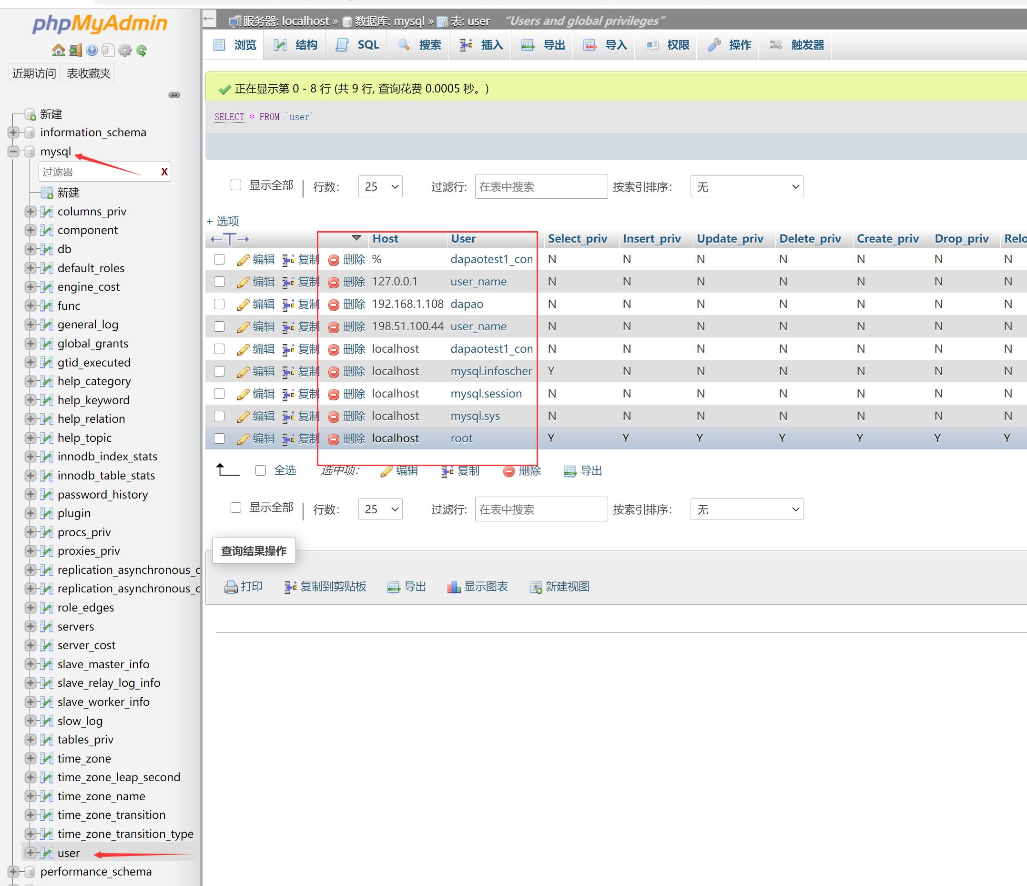Expand the db table node
Viewport: 1027px width, 886px height.
(x=30, y=249)
